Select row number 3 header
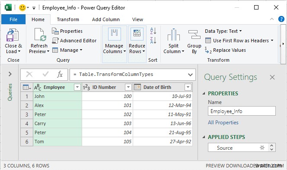 (27, 114)
